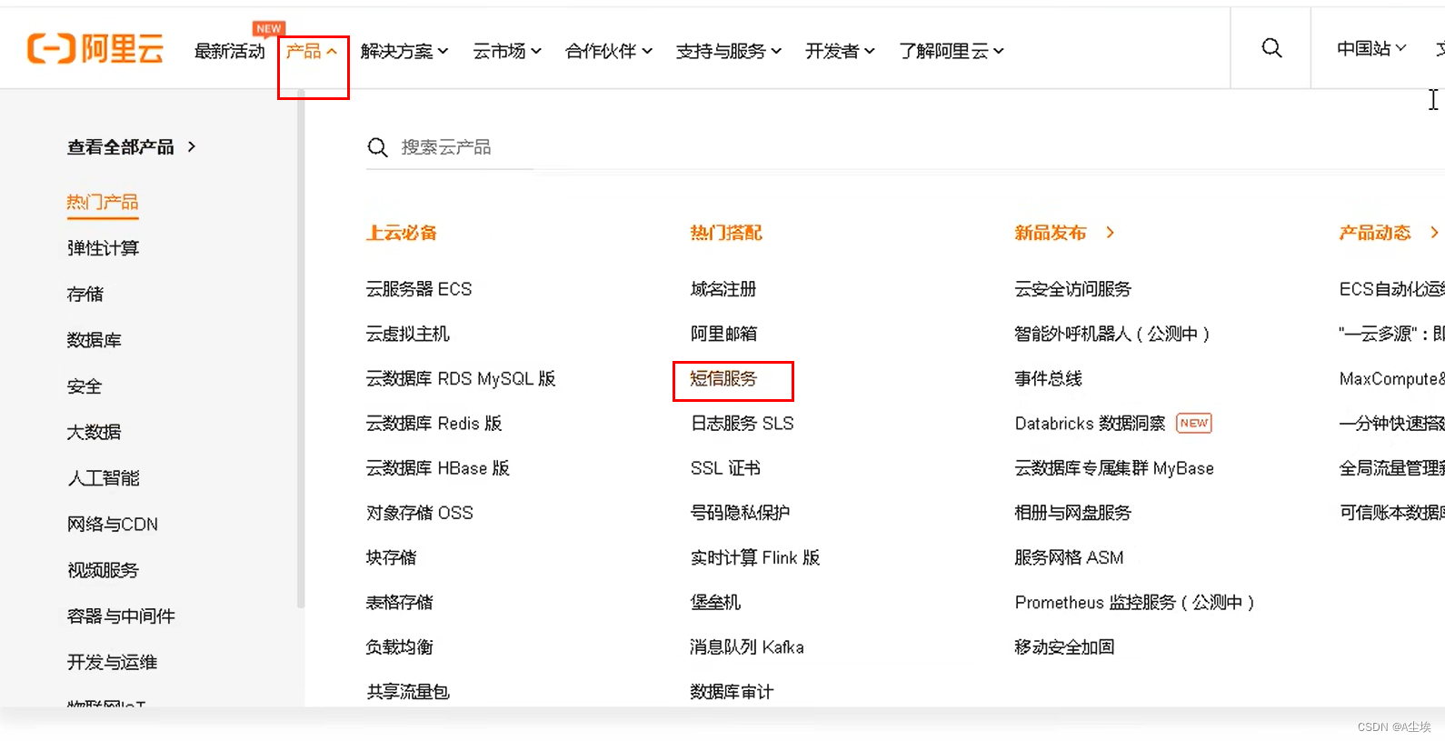Open 服务网格 ASM link
Image resolution: width=1445 pixels, height=741 pixels.
pos(1069,557)
